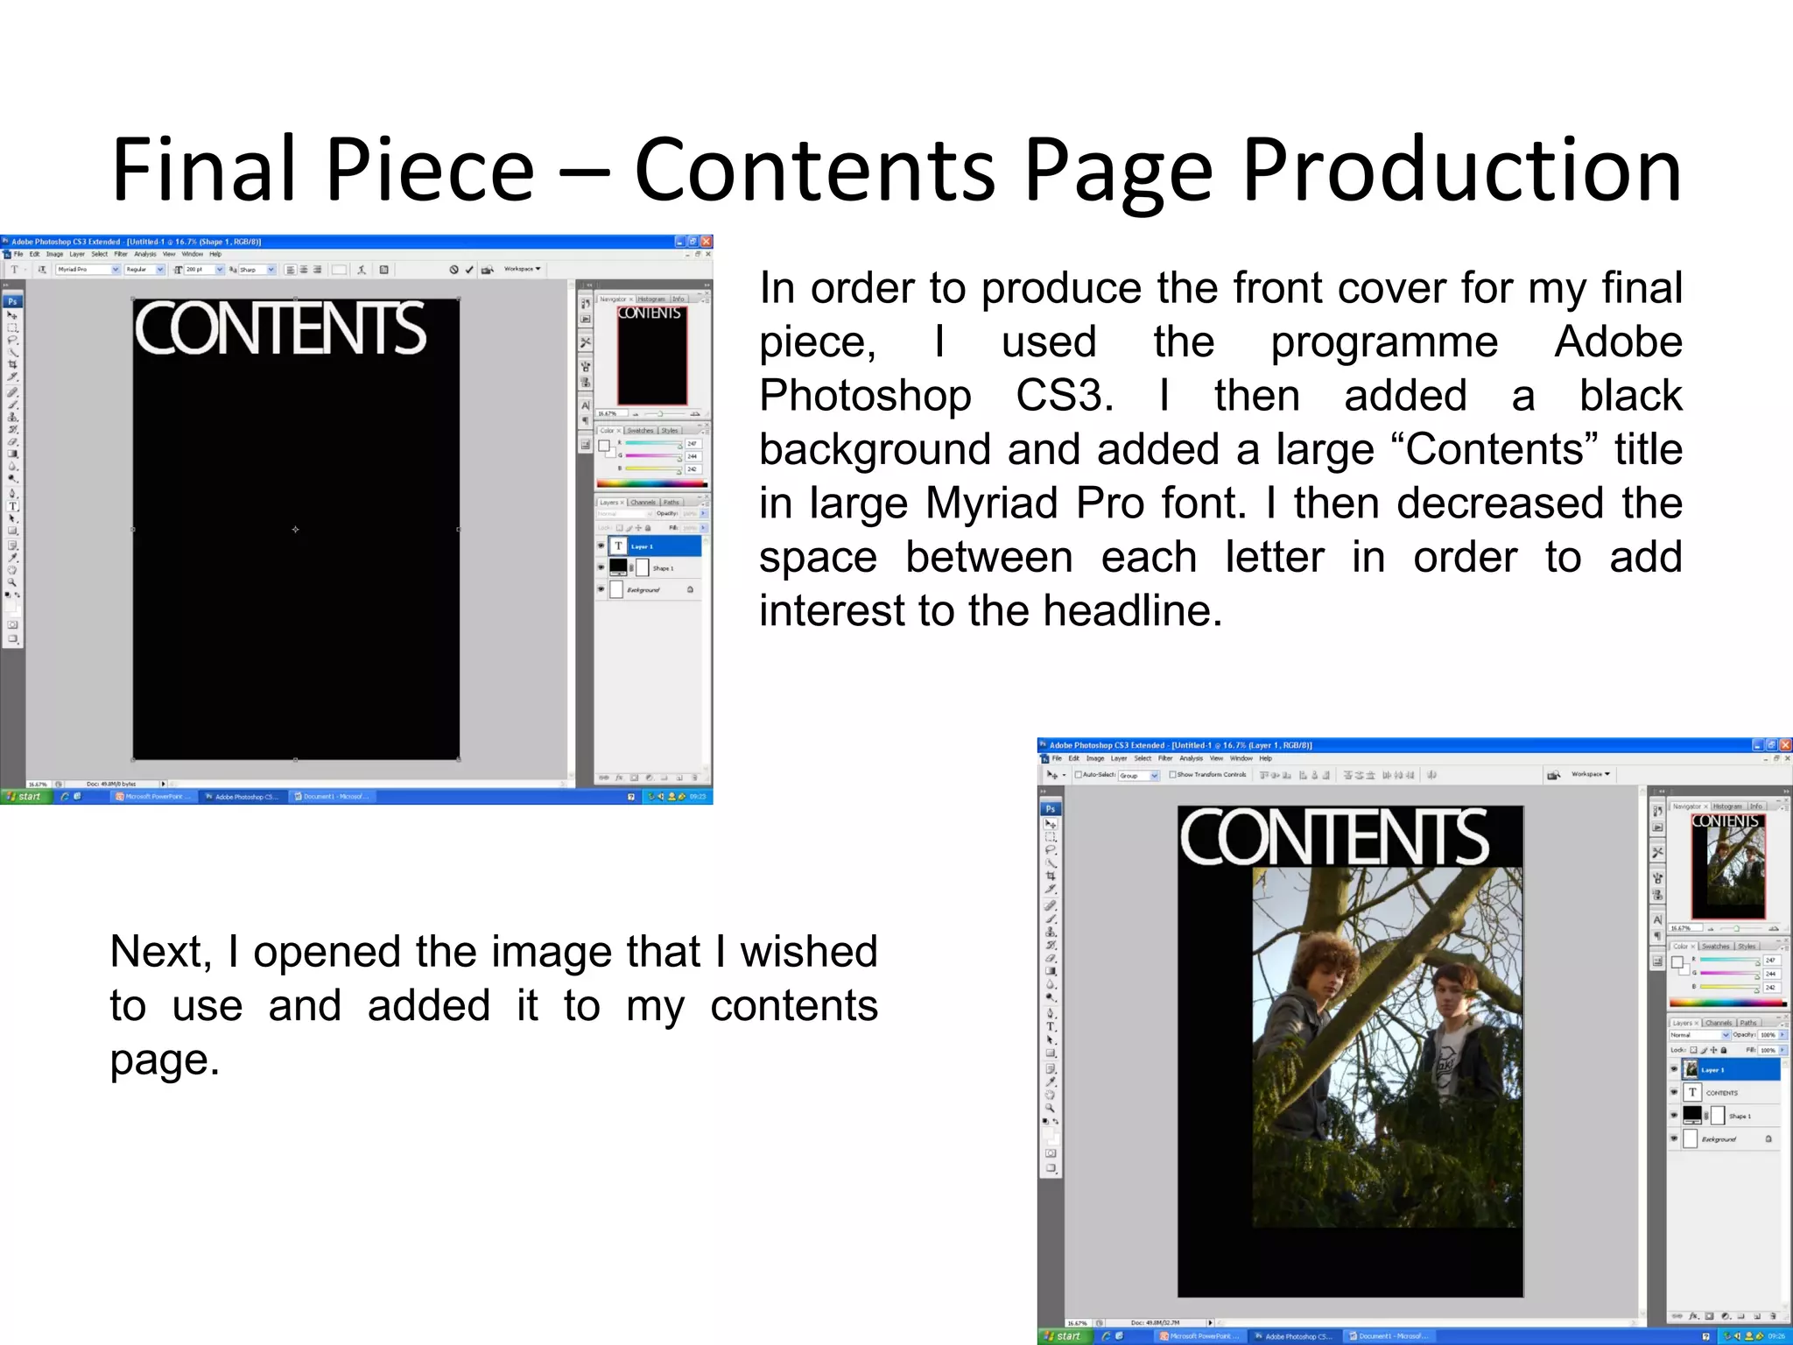Click Cancel edits icon in the black-canvas screenshot options bar

(x=454, y=270)
